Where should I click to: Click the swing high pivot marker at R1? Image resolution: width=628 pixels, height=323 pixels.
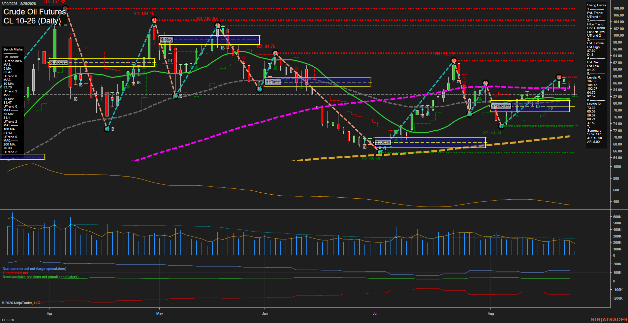click(x=454, y=61)
